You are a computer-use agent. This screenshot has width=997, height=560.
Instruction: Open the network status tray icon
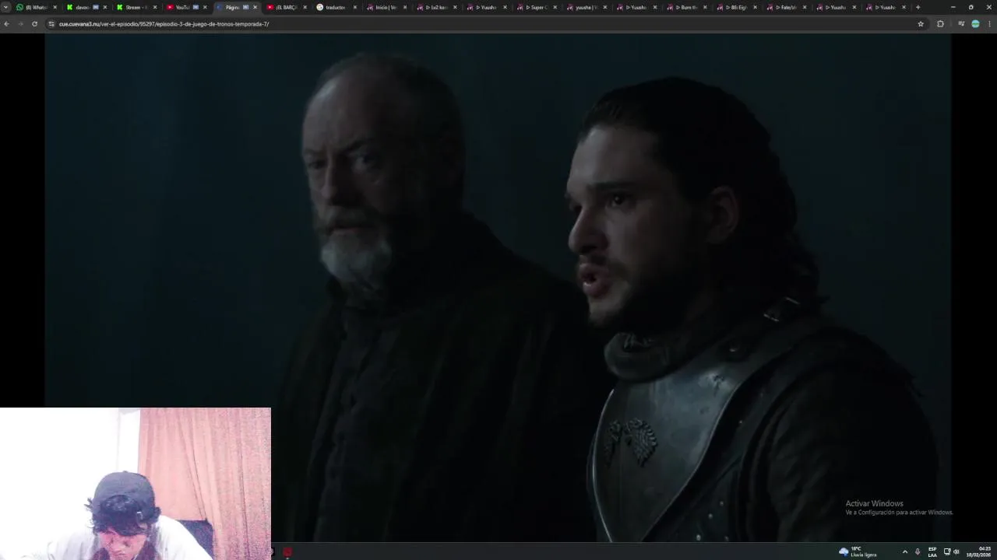click(x=947, y=551)
